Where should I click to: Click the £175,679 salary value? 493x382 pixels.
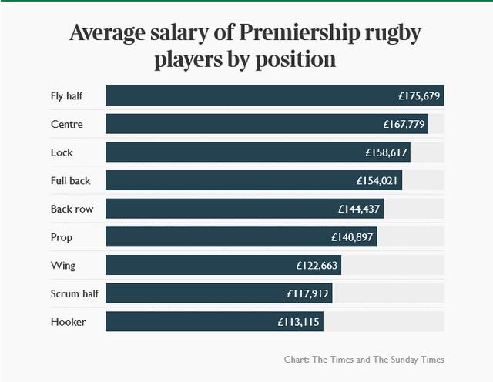[x=419, y=96]
